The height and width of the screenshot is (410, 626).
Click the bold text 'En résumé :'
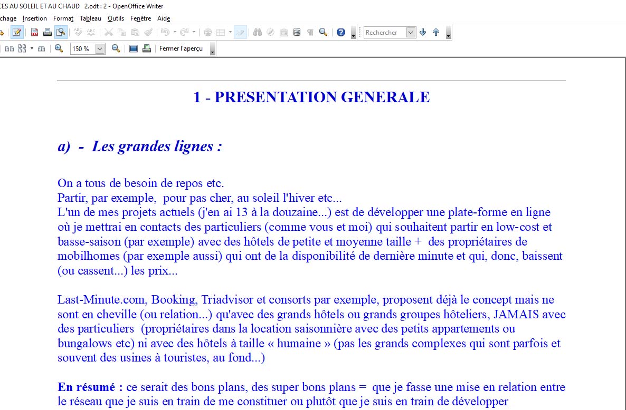(90, 387)
